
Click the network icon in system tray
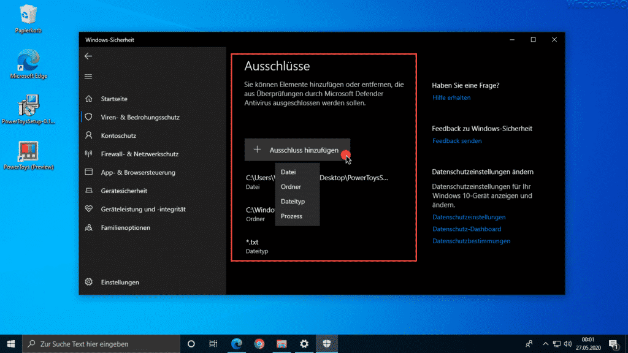pos(557,344)
